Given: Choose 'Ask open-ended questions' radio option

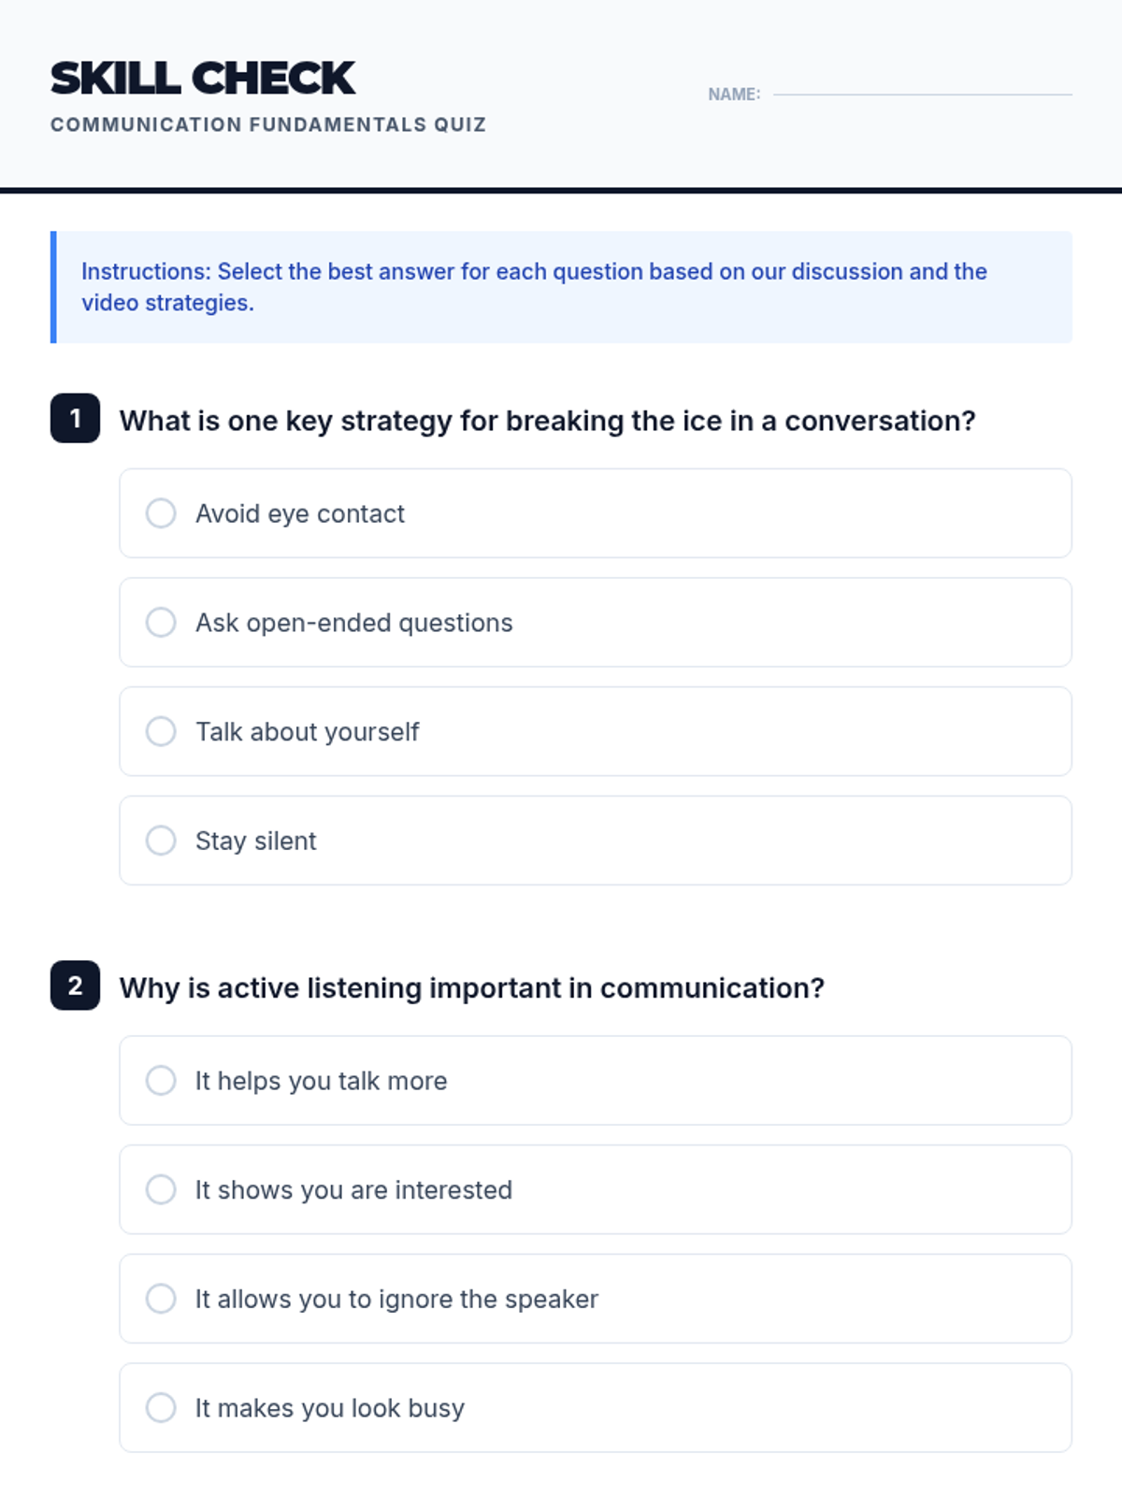Looking at the screenshot, I should click(x=161, y=623).
